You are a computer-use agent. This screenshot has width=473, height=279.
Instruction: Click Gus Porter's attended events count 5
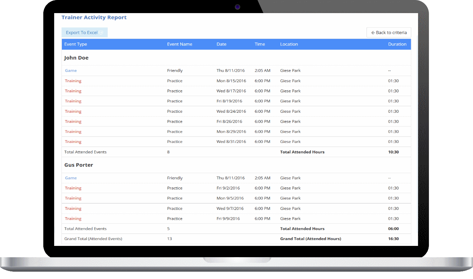pos(168,229)
